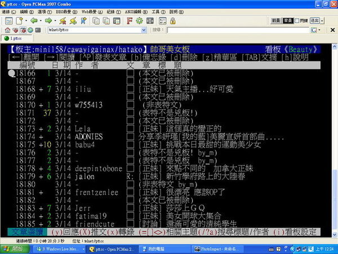Viewport: 338px width, 254px height.
Task: Open the 編輯 (E) menu
Action: [26, 12]
